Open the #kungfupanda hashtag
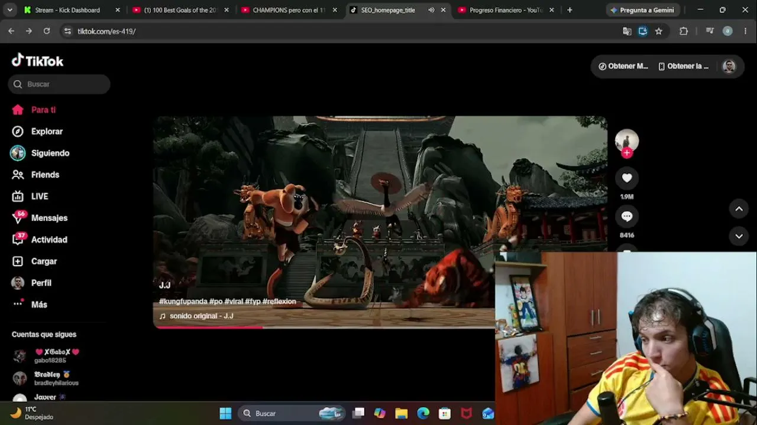The width and height of the screenshot is (757, 425). click(x=183, y=302)
